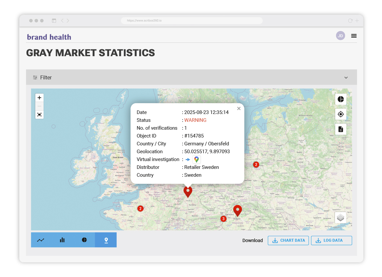382x277 pixels.
Task: Download the log data
Action: click(x=331, y=240)
